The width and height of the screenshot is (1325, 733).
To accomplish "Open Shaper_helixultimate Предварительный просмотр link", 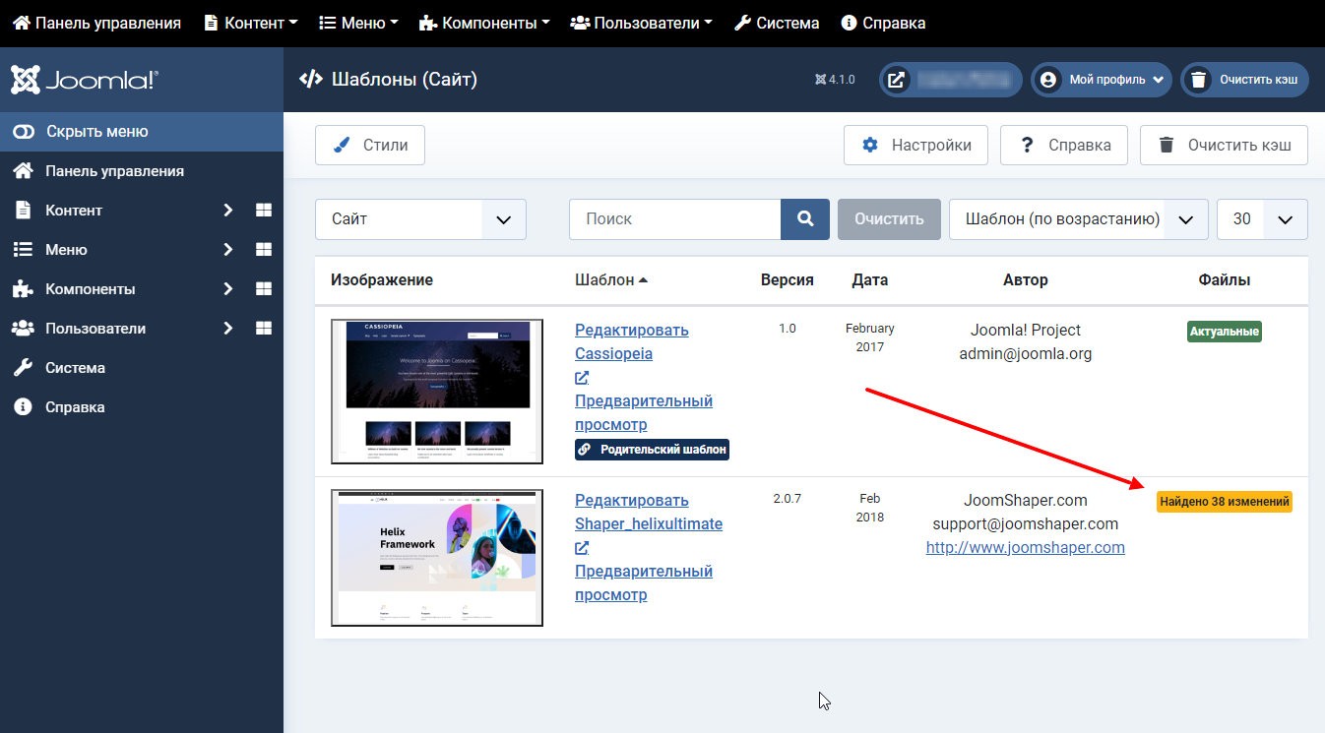I will point(644,572).
